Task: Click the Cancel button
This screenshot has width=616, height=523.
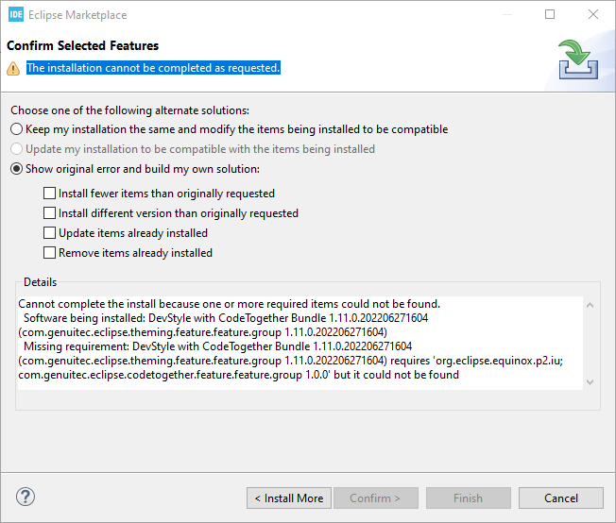Action: [561, 498]
